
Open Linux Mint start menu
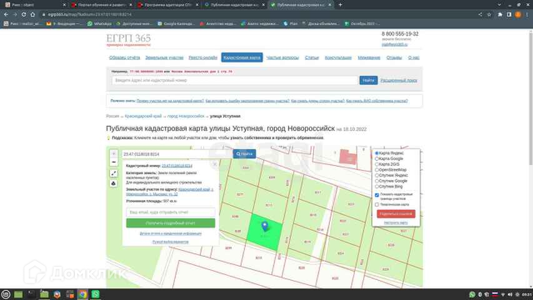(6, 294)
